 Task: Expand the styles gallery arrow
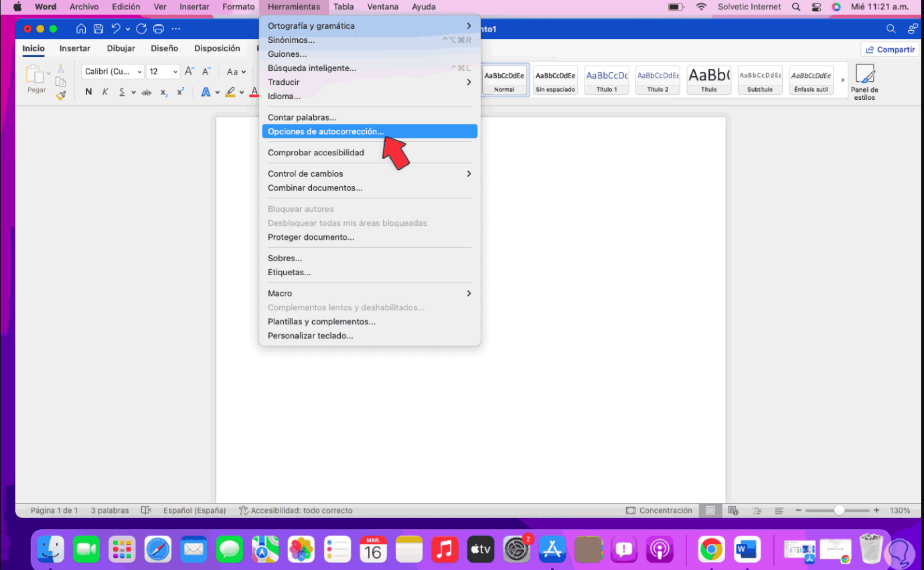[x=842, y=80]
